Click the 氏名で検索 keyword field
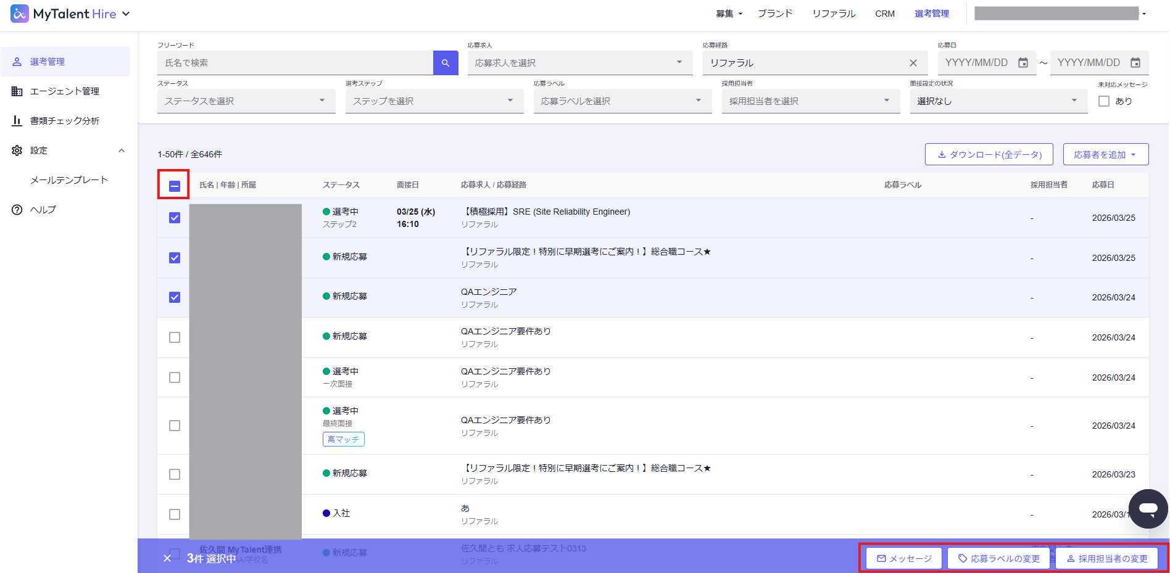The height and width of the screenshot is (573, 1170). pyautogui.click(x=295, y=63)
